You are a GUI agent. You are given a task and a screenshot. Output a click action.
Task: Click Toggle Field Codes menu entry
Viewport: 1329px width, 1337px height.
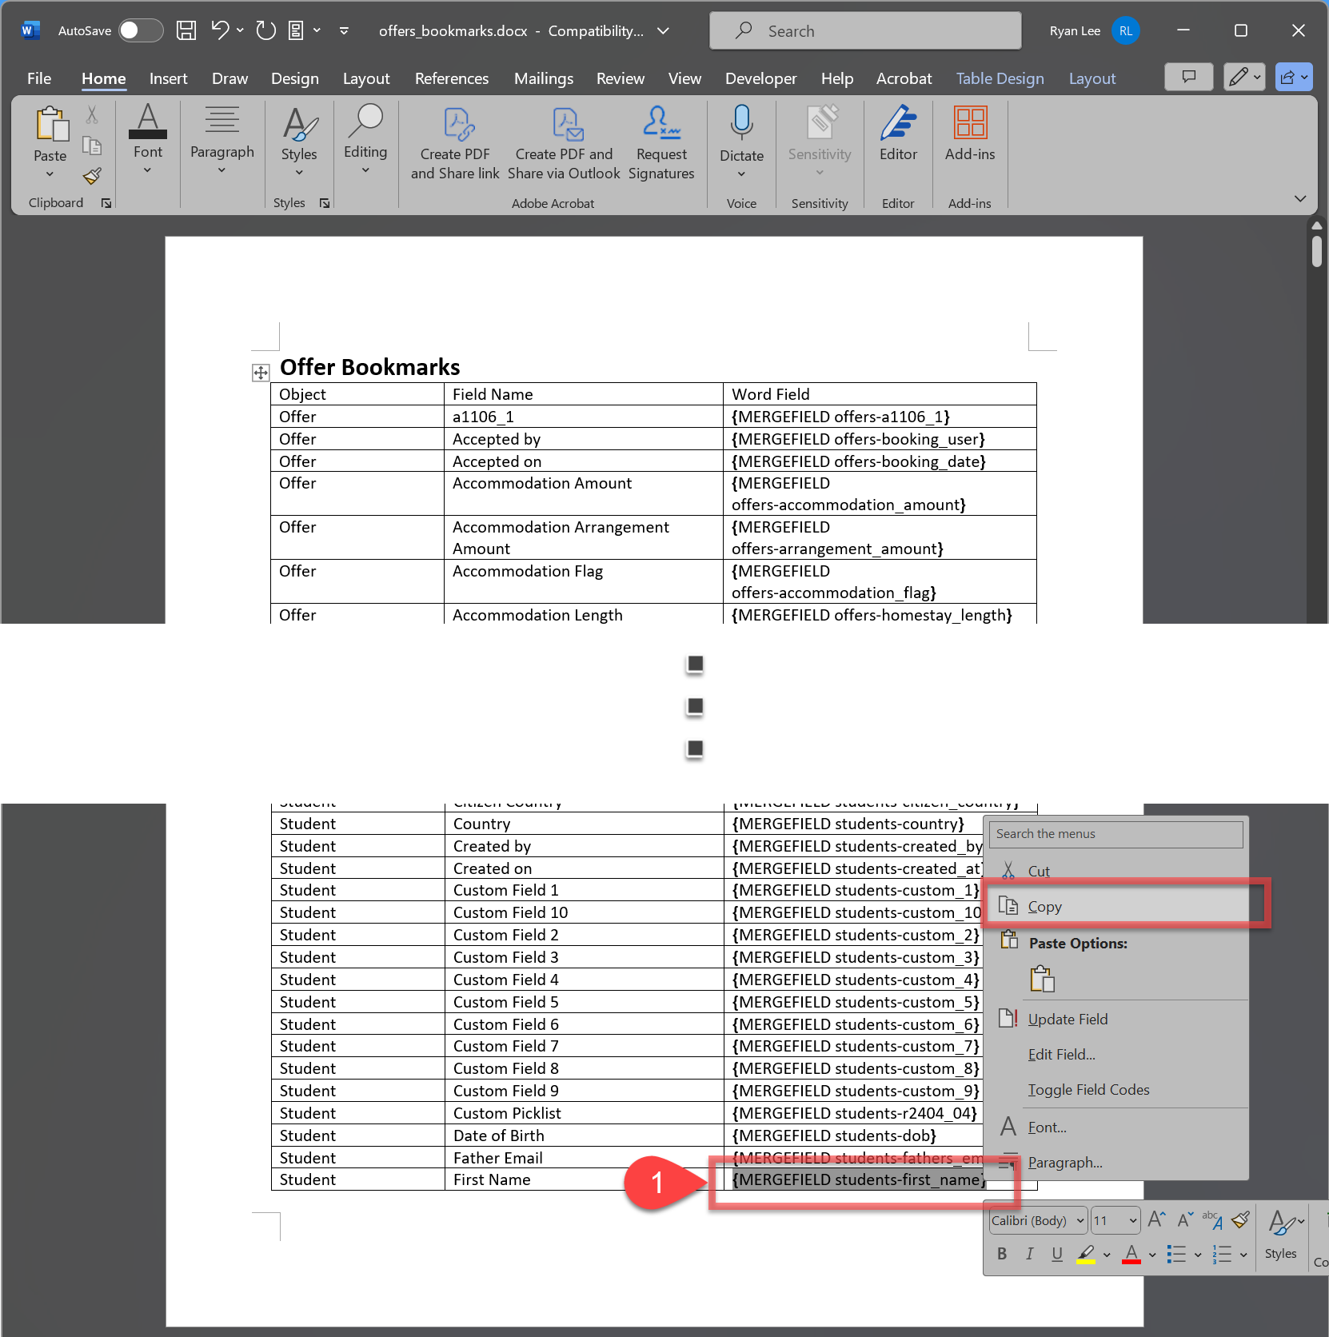coord(1088,1089)
